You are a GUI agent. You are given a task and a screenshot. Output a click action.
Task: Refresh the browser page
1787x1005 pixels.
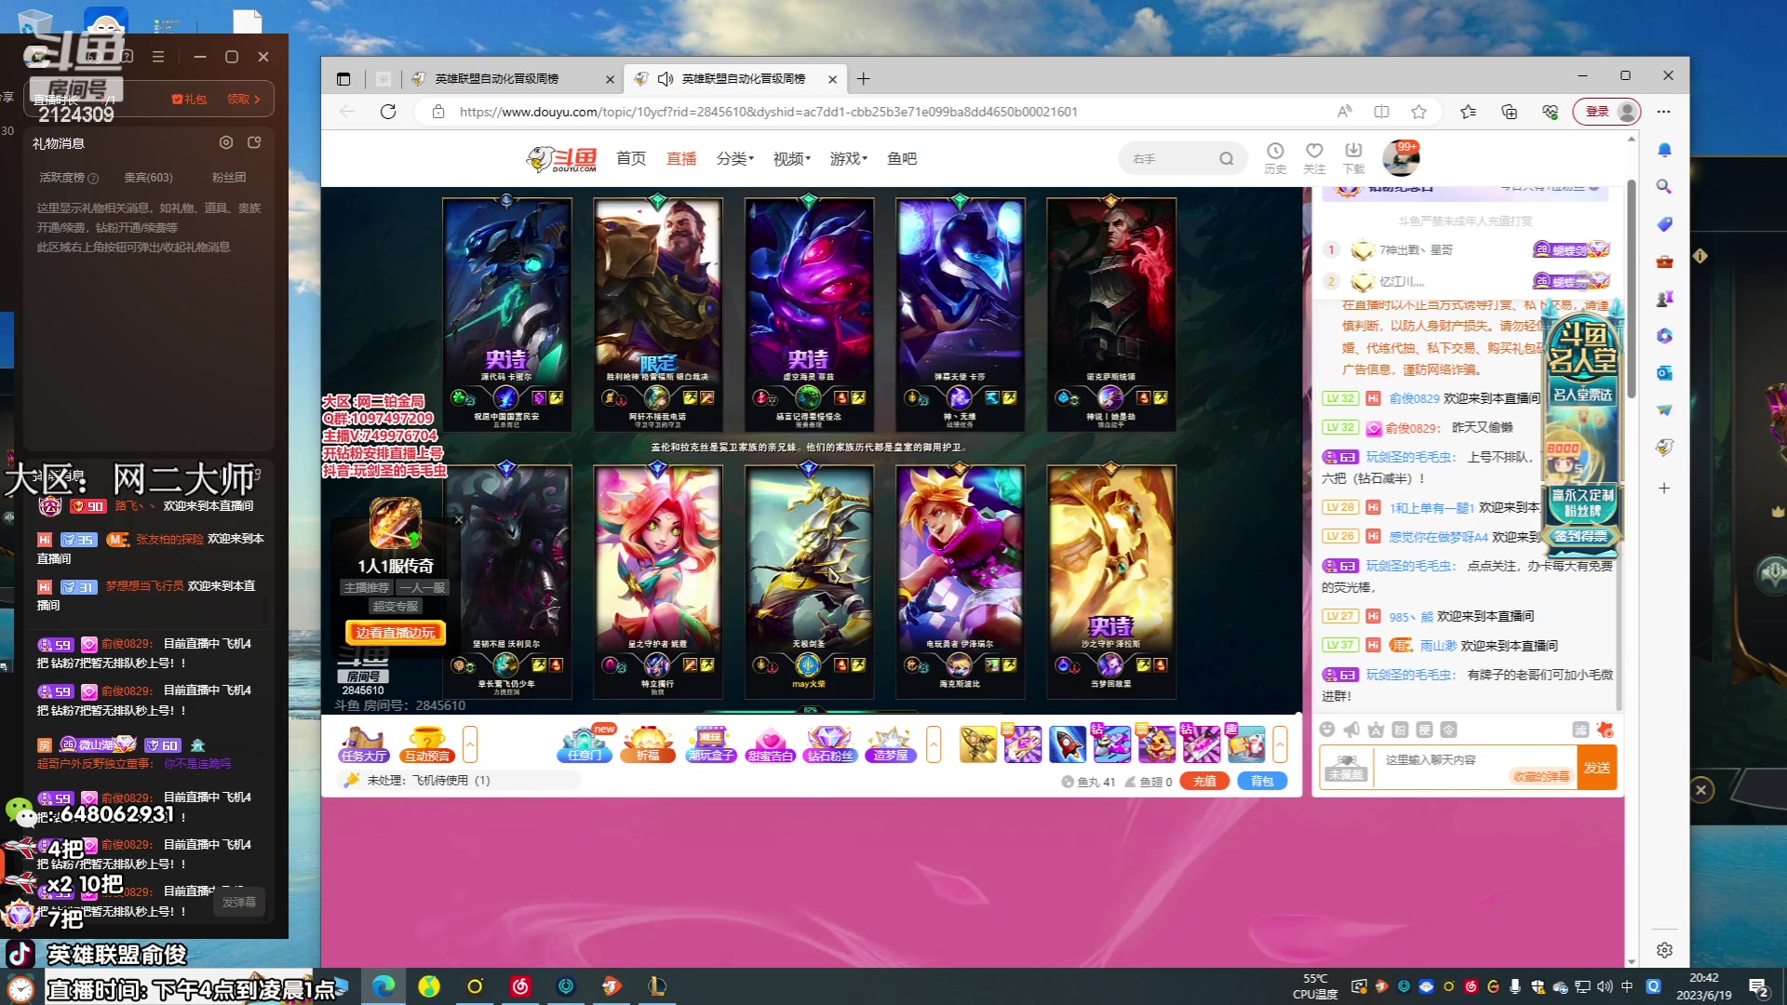[x=388, y=112]
